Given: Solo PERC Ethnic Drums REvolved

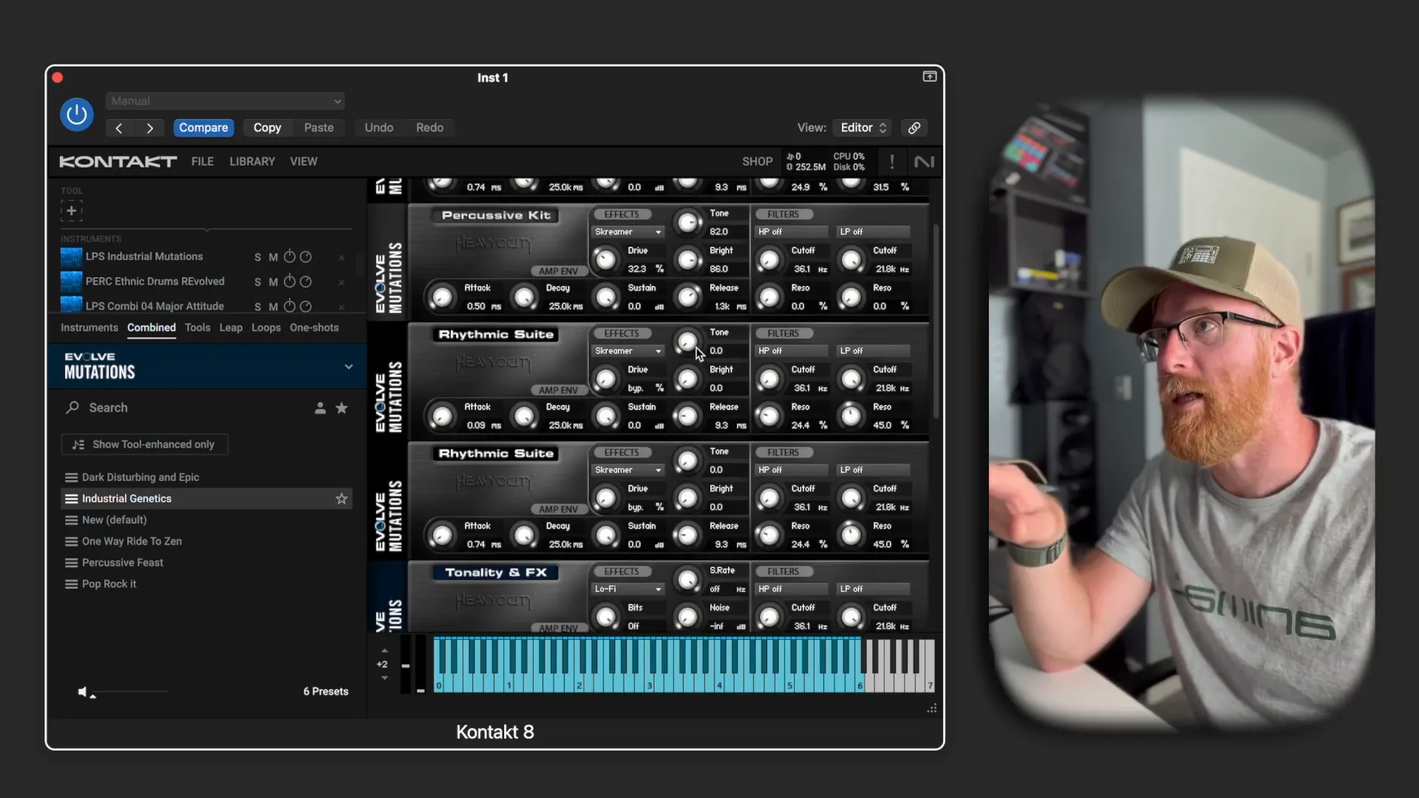Looking at the screenshot, I should (x=258, y=282).
